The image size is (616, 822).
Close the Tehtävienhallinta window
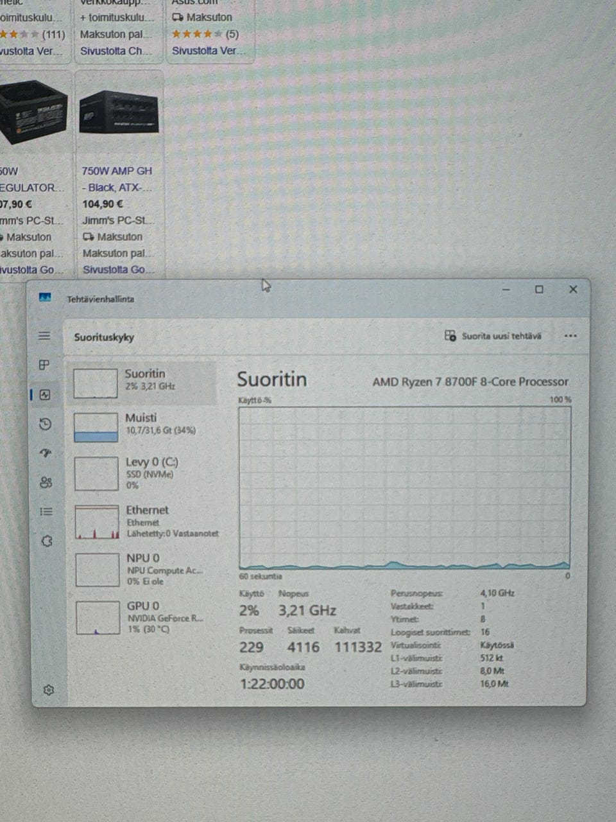click(x=573, y=290)
